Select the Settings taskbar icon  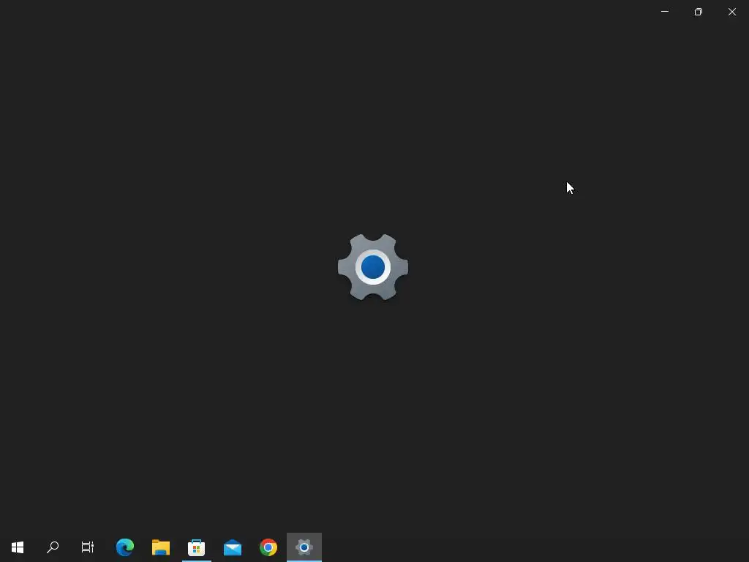coord(304,547)
